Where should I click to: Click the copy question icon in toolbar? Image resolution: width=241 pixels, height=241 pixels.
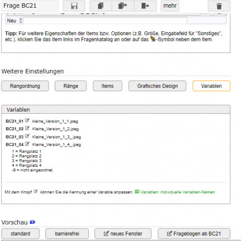pyautogui.click(x=101, y=6)
